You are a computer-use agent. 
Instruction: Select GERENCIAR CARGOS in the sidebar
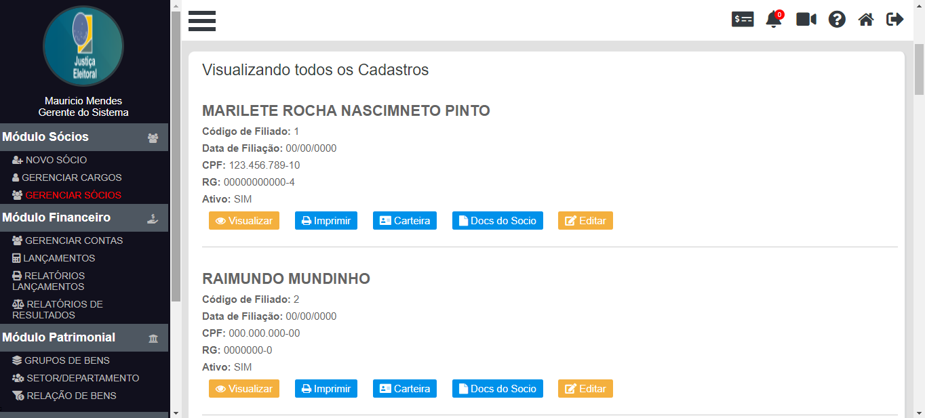coord(71,177)
